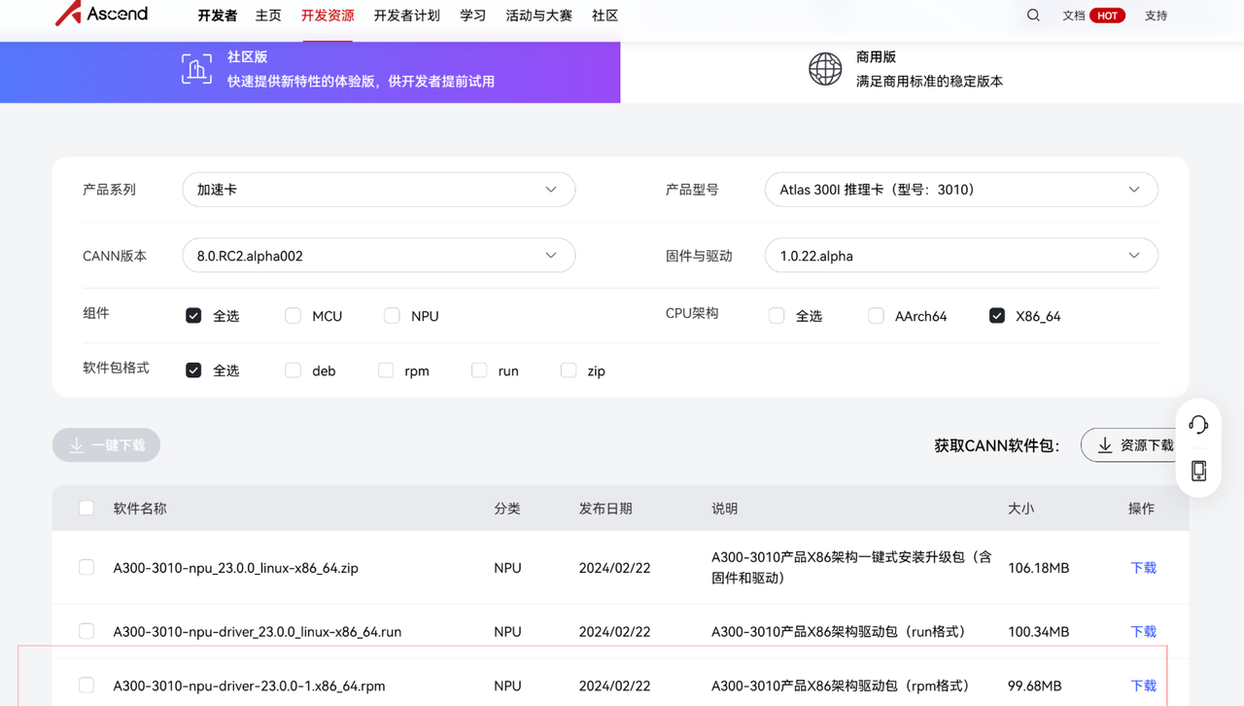The height and width of the screenshot is (706, 1244).
Task: Open 社区 navigation item
Action: coord(605,16)
